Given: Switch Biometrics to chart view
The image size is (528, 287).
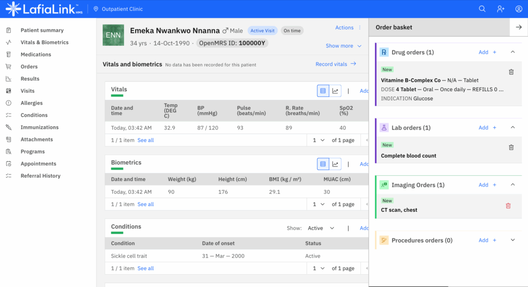Looking at the screenshot, I should click(x=335, y=164).
